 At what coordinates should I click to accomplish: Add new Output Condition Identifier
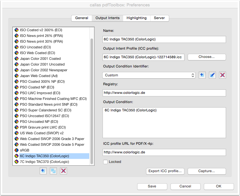point(202,75)
